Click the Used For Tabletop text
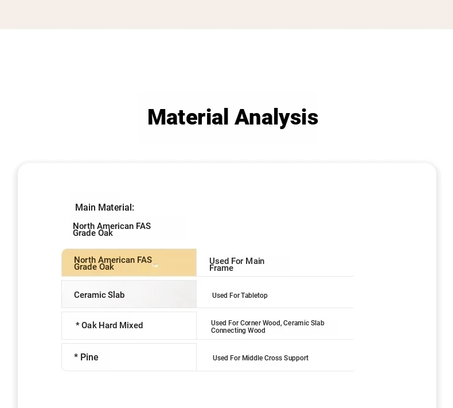The image size is (453, 408). coord(240,296)
